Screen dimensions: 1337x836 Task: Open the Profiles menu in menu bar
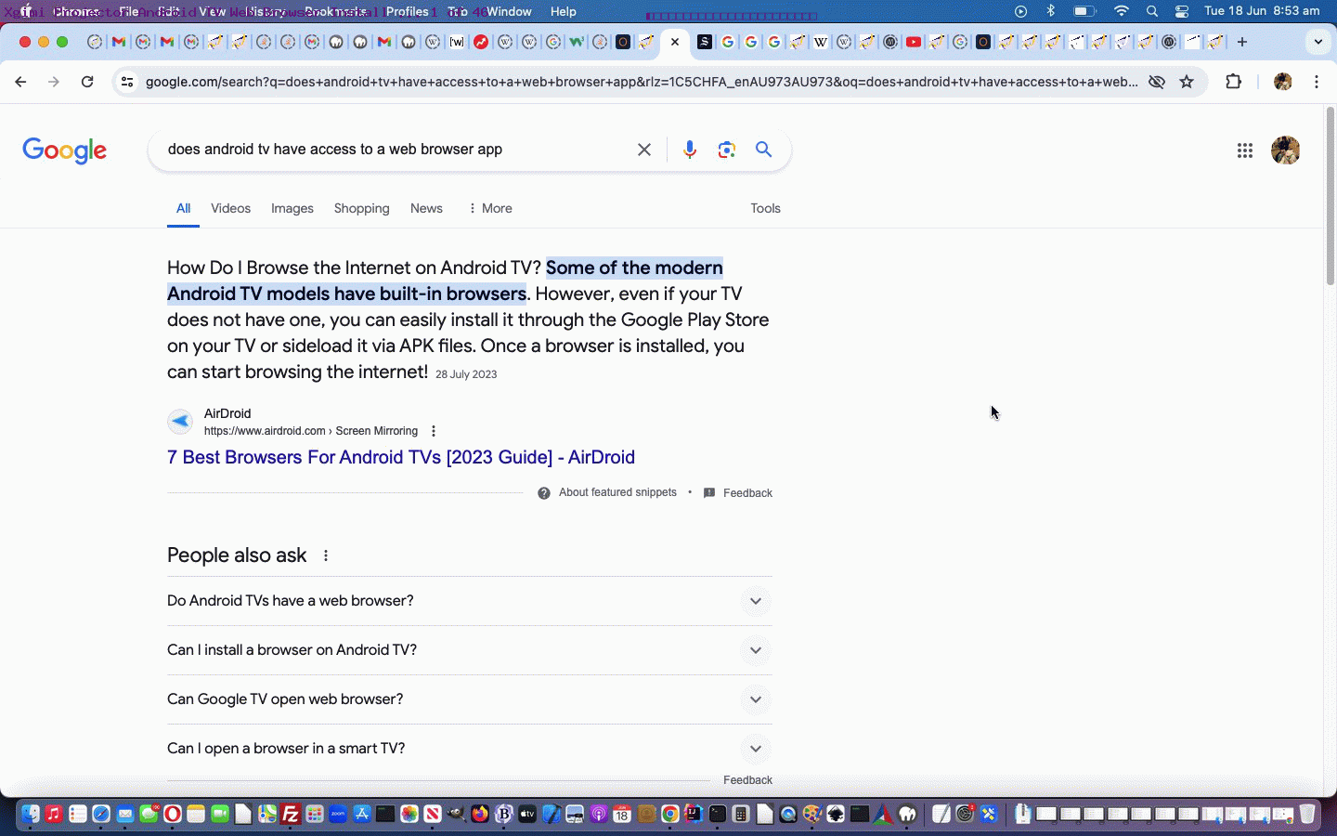pyautogui.click(x=408, y=11)
